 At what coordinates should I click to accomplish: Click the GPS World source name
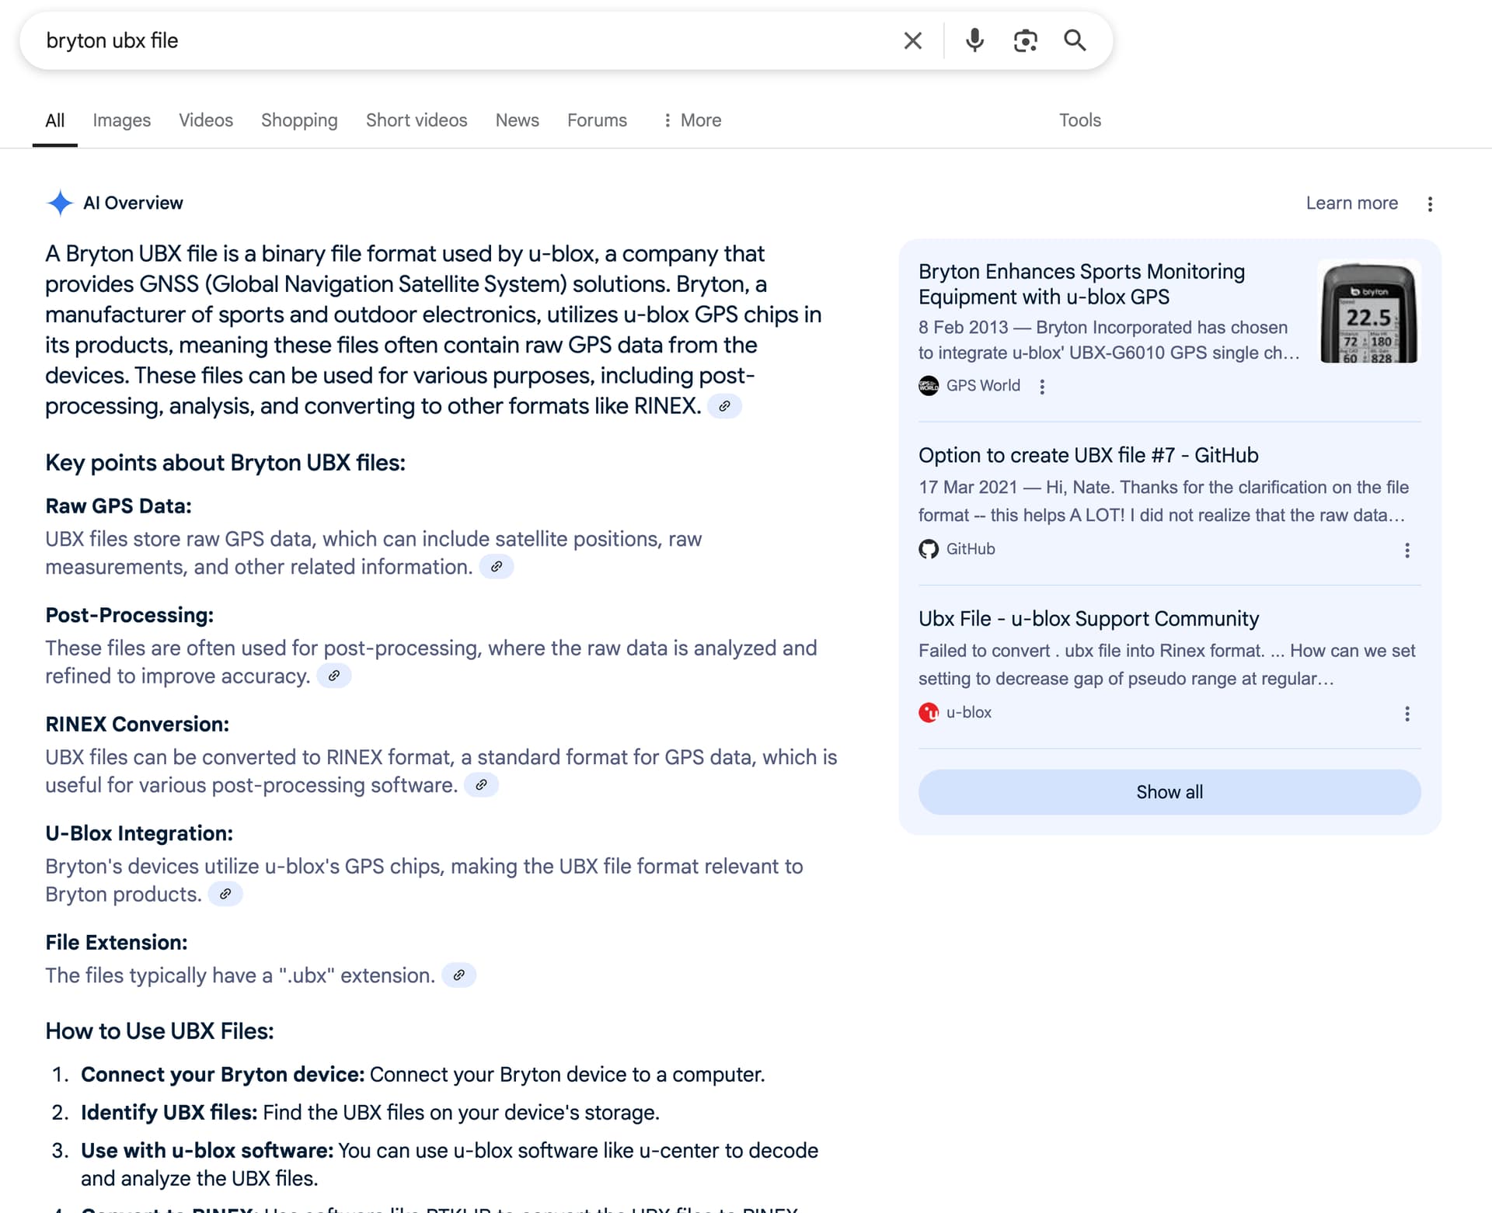click(983, 386)
